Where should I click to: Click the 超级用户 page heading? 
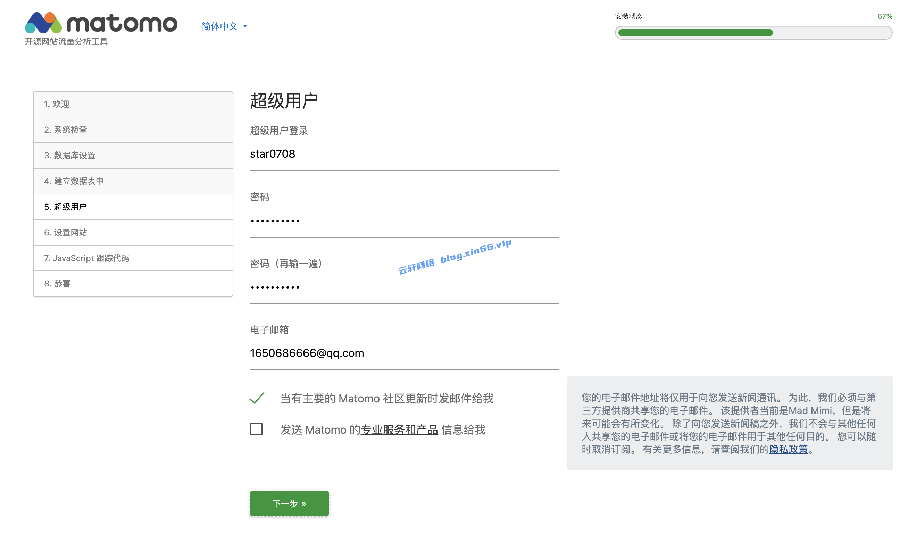tap(284, 101)
